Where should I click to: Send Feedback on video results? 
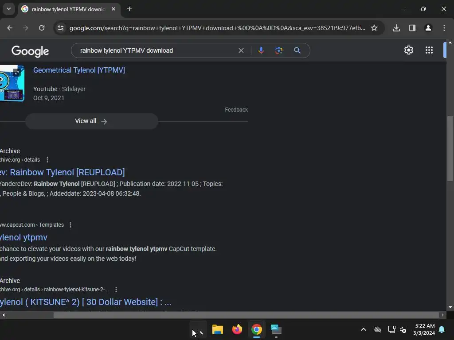tap(236, 110)
